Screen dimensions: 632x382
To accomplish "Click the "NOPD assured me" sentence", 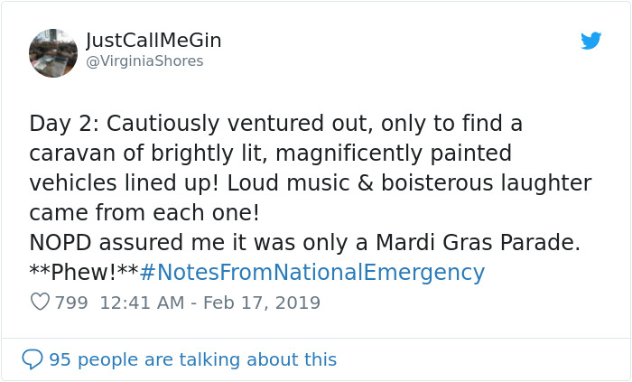I will 117,243.
